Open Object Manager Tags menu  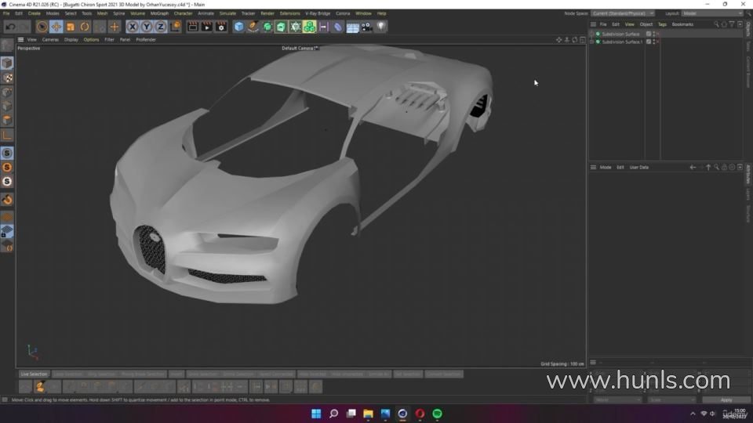(662, 24)
